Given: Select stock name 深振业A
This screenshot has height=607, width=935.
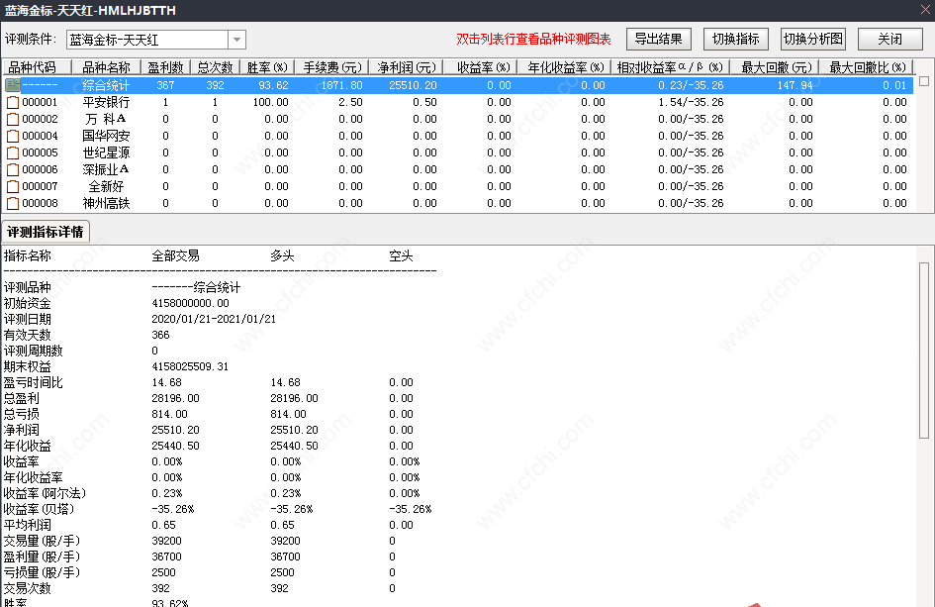Looking at the screenshot, I should pos(106,169).
